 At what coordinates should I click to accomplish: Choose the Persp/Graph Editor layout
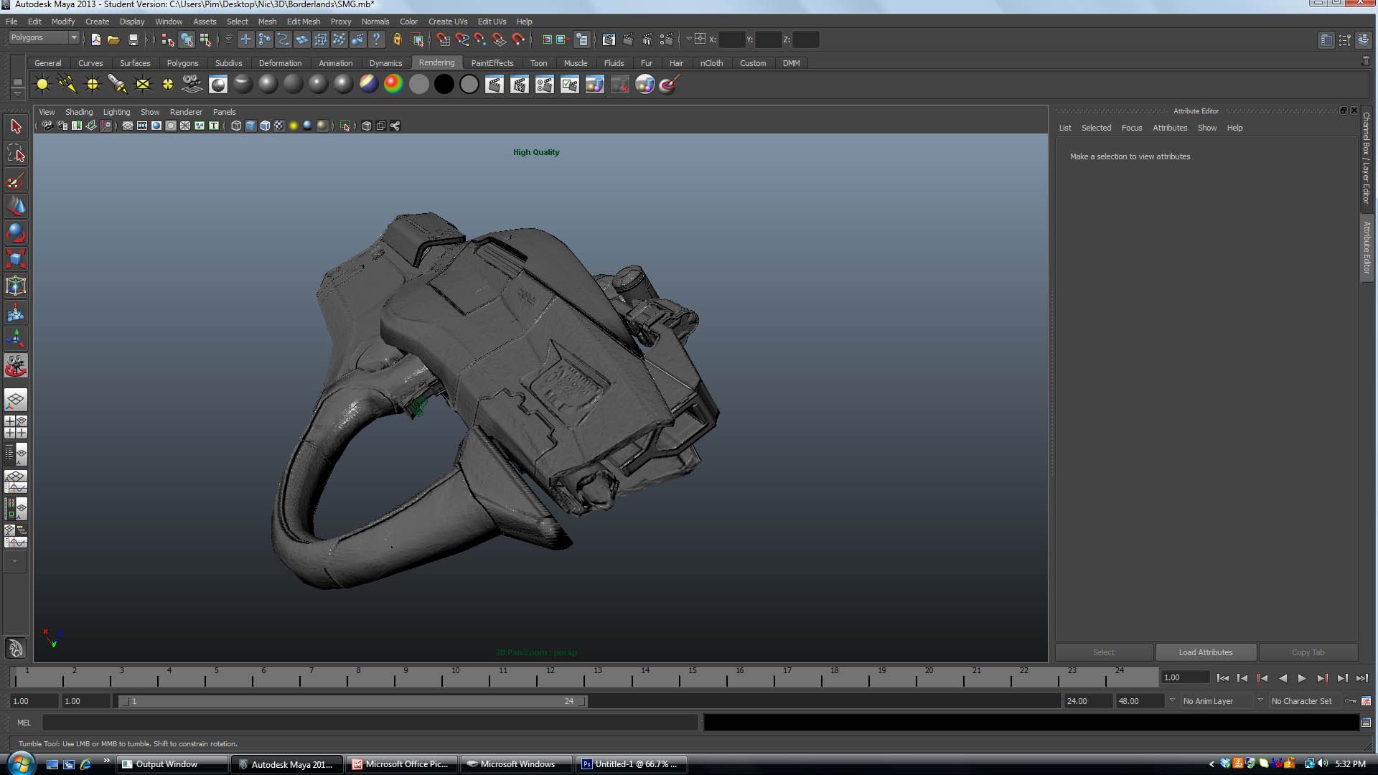point(16,482)
